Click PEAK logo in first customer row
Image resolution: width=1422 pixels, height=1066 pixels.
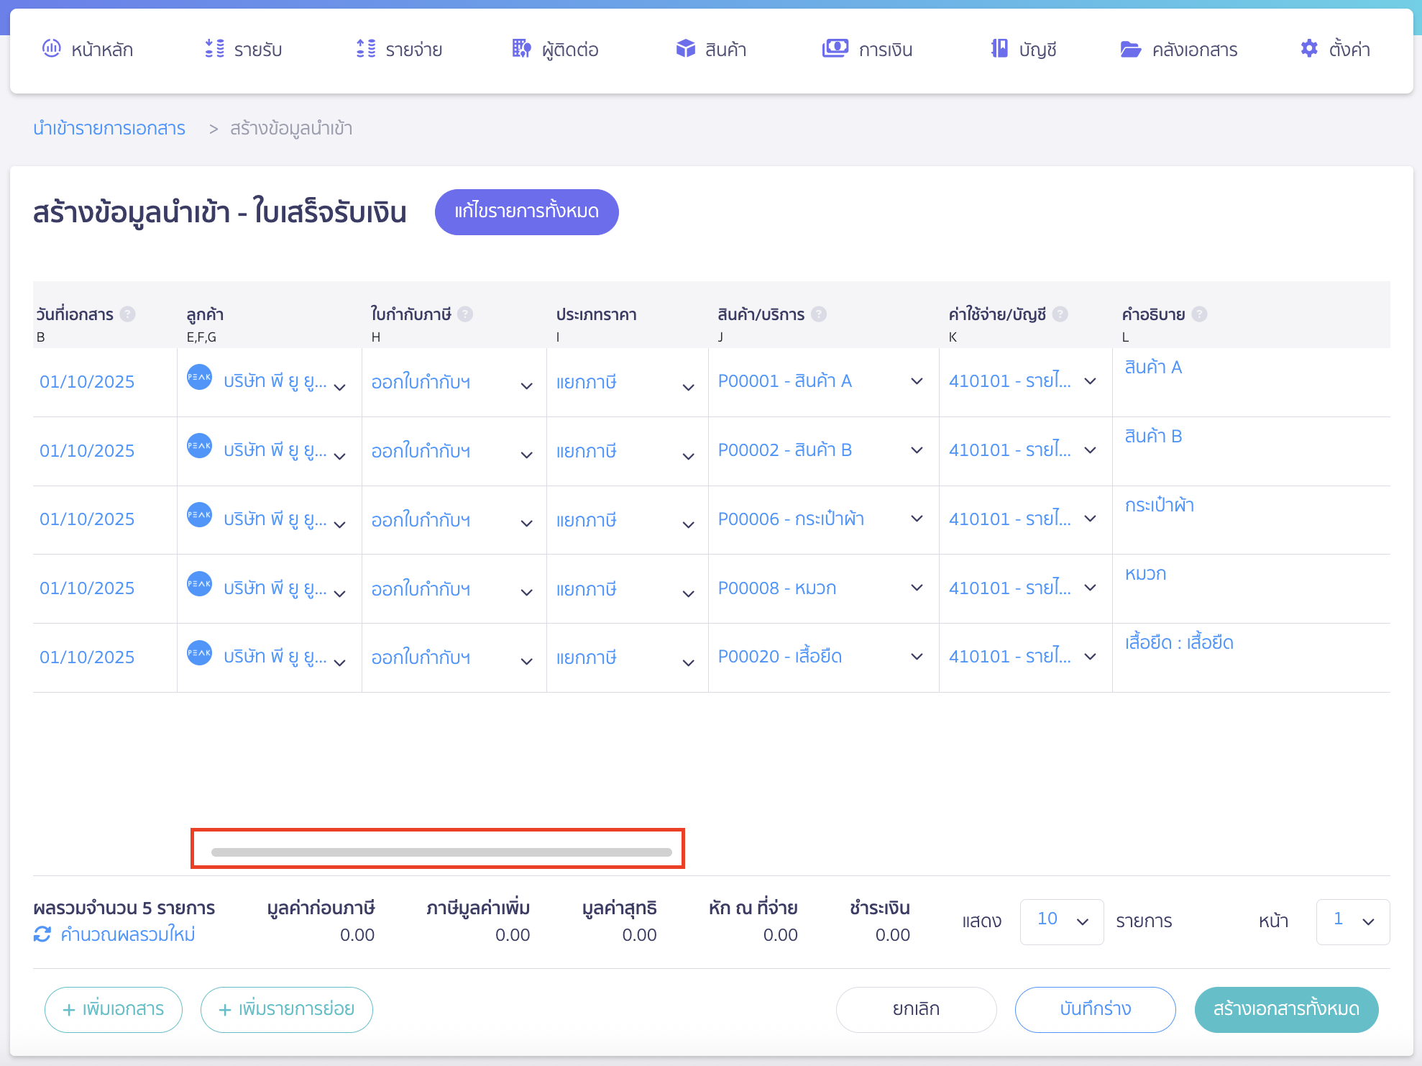(x=199, y=377)
